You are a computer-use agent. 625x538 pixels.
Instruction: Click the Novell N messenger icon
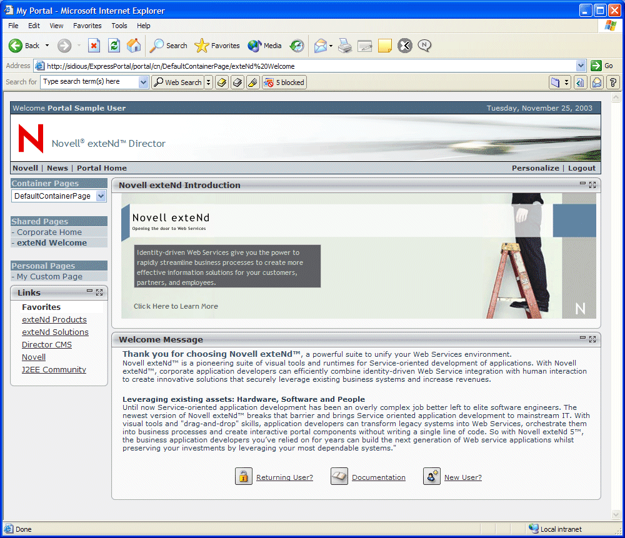[x=424, y=46]
